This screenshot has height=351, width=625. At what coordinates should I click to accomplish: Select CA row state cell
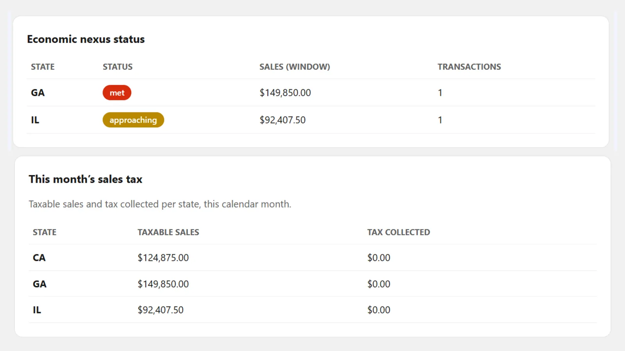coord(39,258)
